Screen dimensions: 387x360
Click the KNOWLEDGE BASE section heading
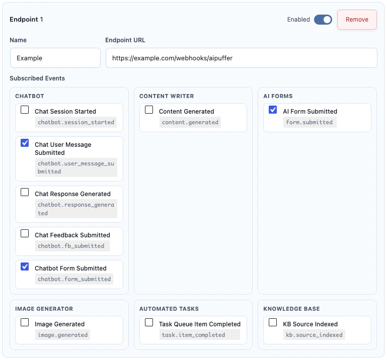(291, 309)
